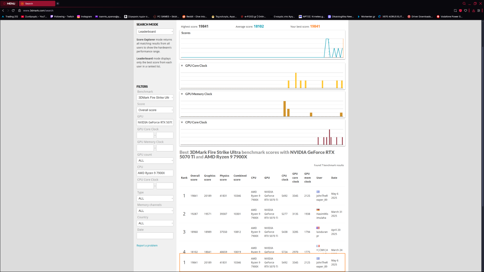The height and width of the screenshot is (272, 484).
Task: Open the Instagram bookmark
Action: tap(84, 17)
